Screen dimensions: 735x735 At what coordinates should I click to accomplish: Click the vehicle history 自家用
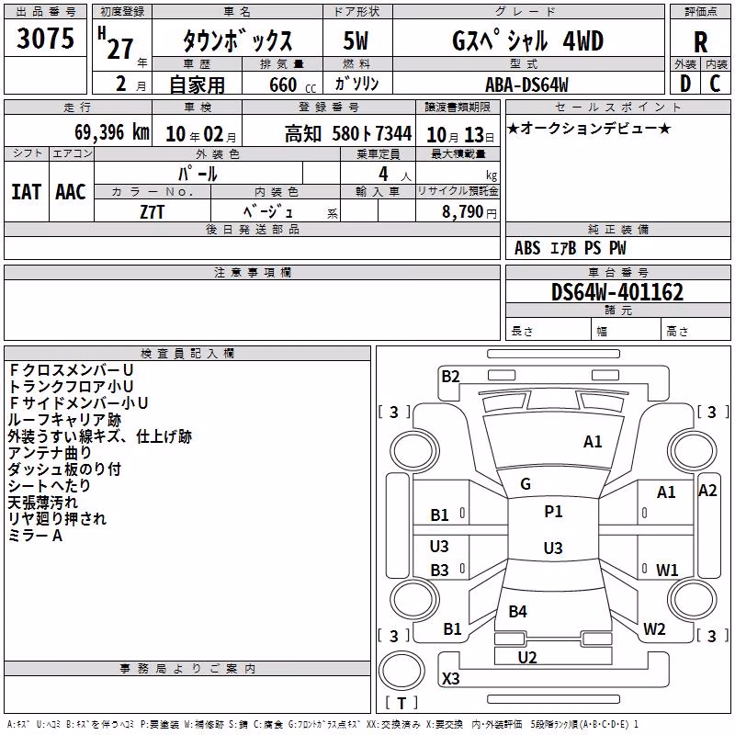point(197,85)
